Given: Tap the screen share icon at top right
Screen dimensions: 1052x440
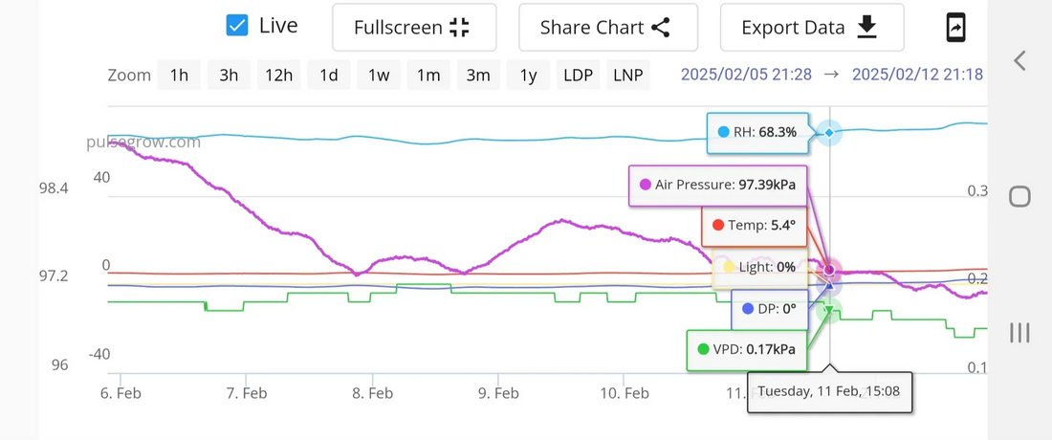Looking at the screenshot, I should [x=955, y=28].
